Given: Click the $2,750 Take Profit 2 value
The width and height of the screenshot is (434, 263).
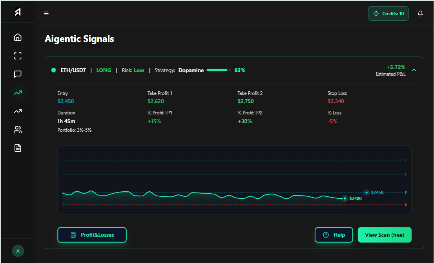Looking at the screenshot, I should point(246,101).
